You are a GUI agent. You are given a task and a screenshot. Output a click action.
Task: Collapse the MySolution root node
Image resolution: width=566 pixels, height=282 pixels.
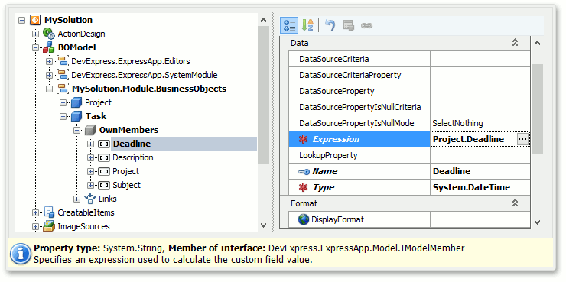click(x=21, y=20)
